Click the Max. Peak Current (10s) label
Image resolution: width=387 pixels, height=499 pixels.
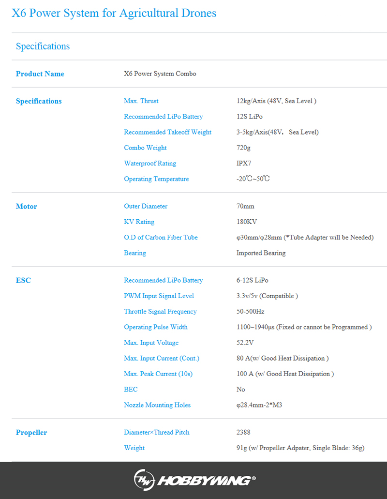tap(158, 374)
